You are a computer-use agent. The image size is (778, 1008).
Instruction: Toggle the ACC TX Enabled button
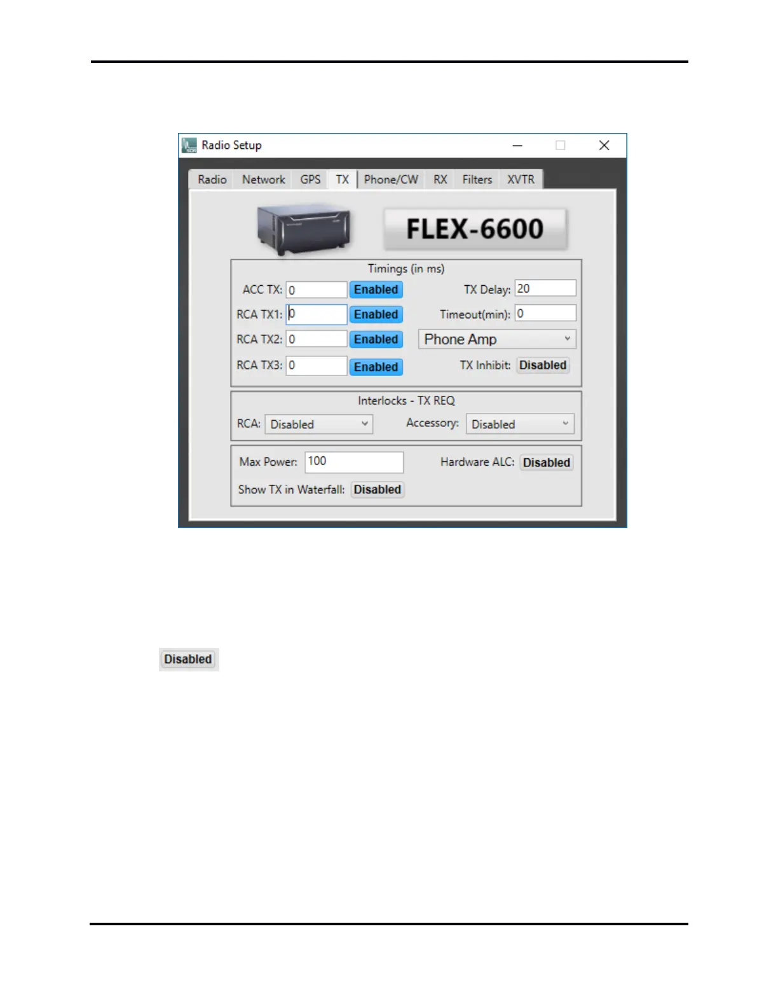pos(376,290)
